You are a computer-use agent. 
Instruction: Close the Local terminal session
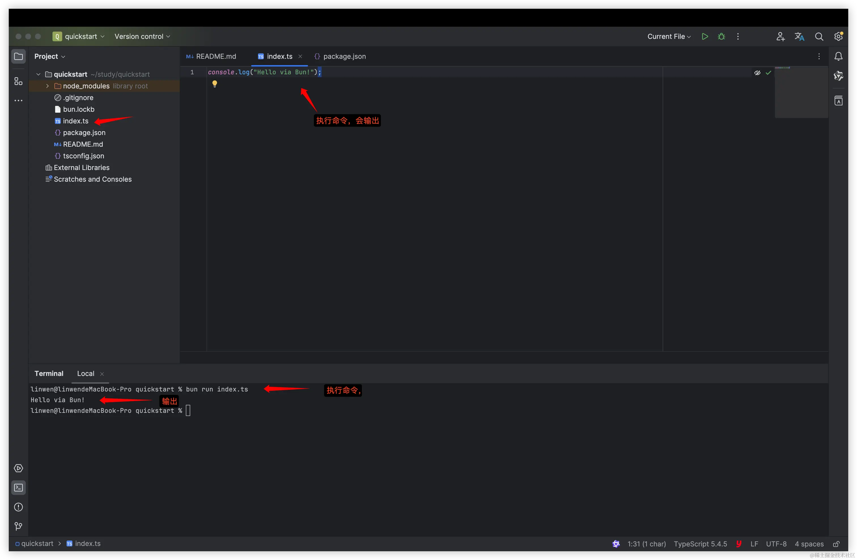[102, 374]
